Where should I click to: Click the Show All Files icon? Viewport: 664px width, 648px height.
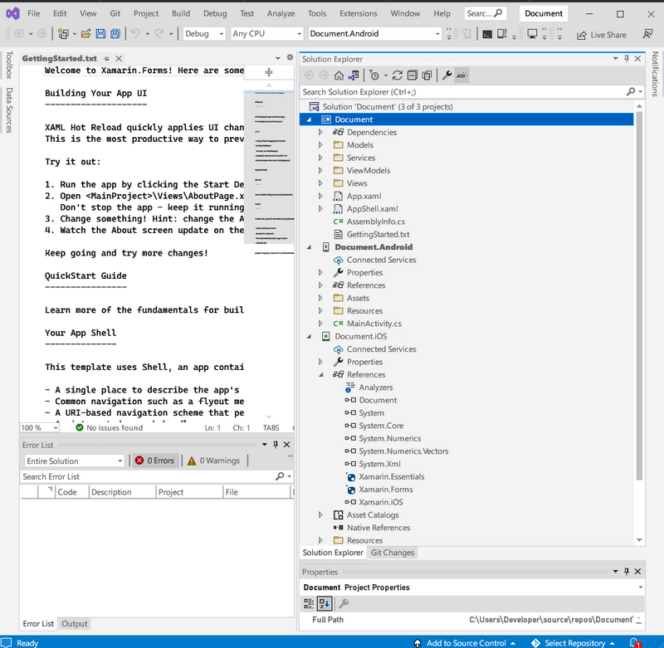427,76
